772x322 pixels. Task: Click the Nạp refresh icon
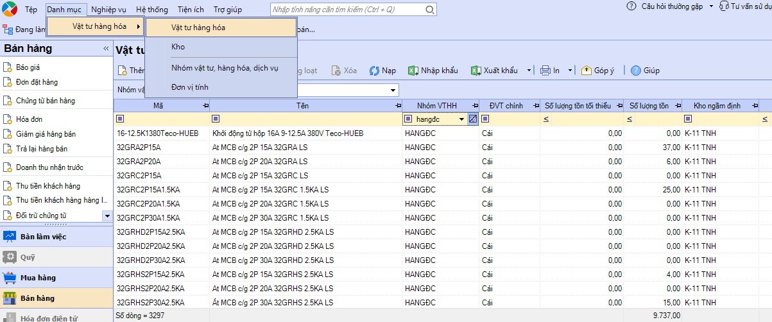(x=375, y=71)
